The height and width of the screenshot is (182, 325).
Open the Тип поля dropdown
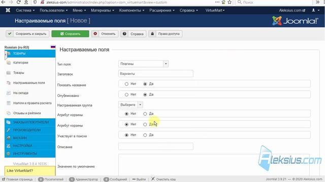143,64
